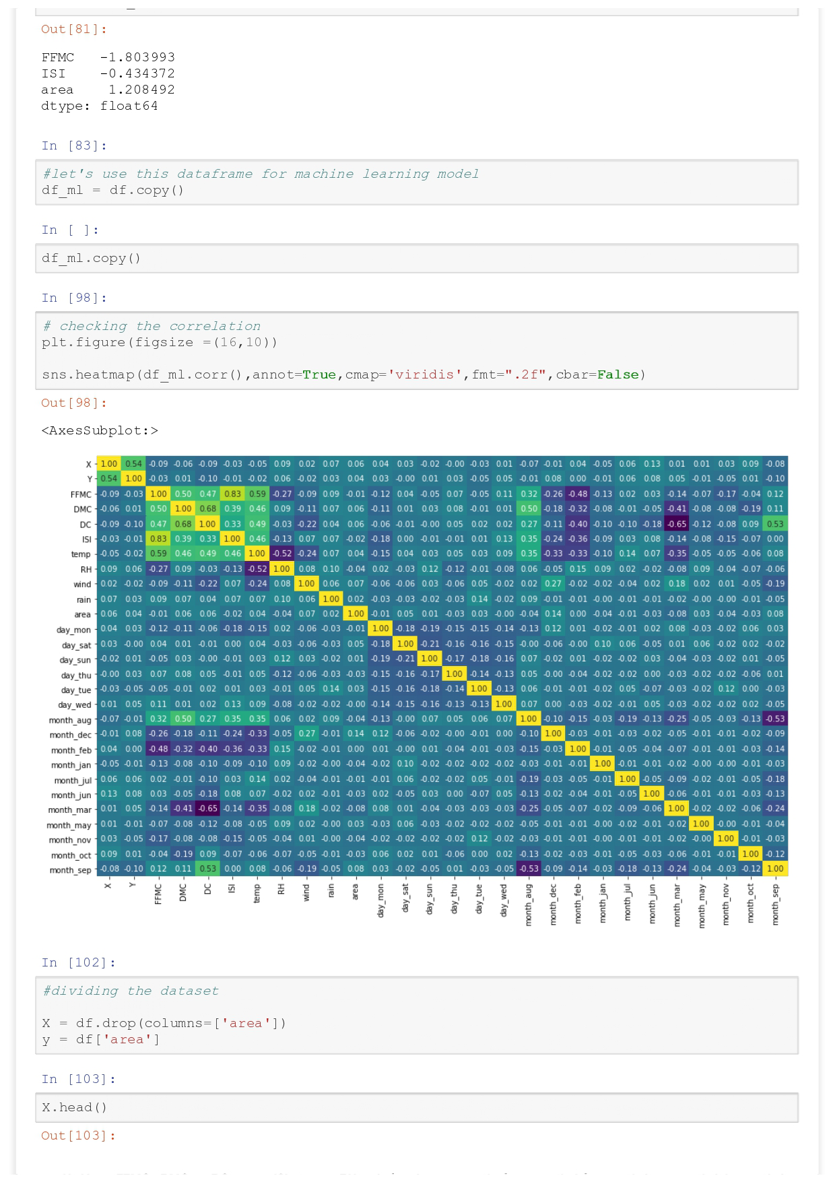Click the Out[98]: output prompt
835x1182 pixels.
click(74, 403)
